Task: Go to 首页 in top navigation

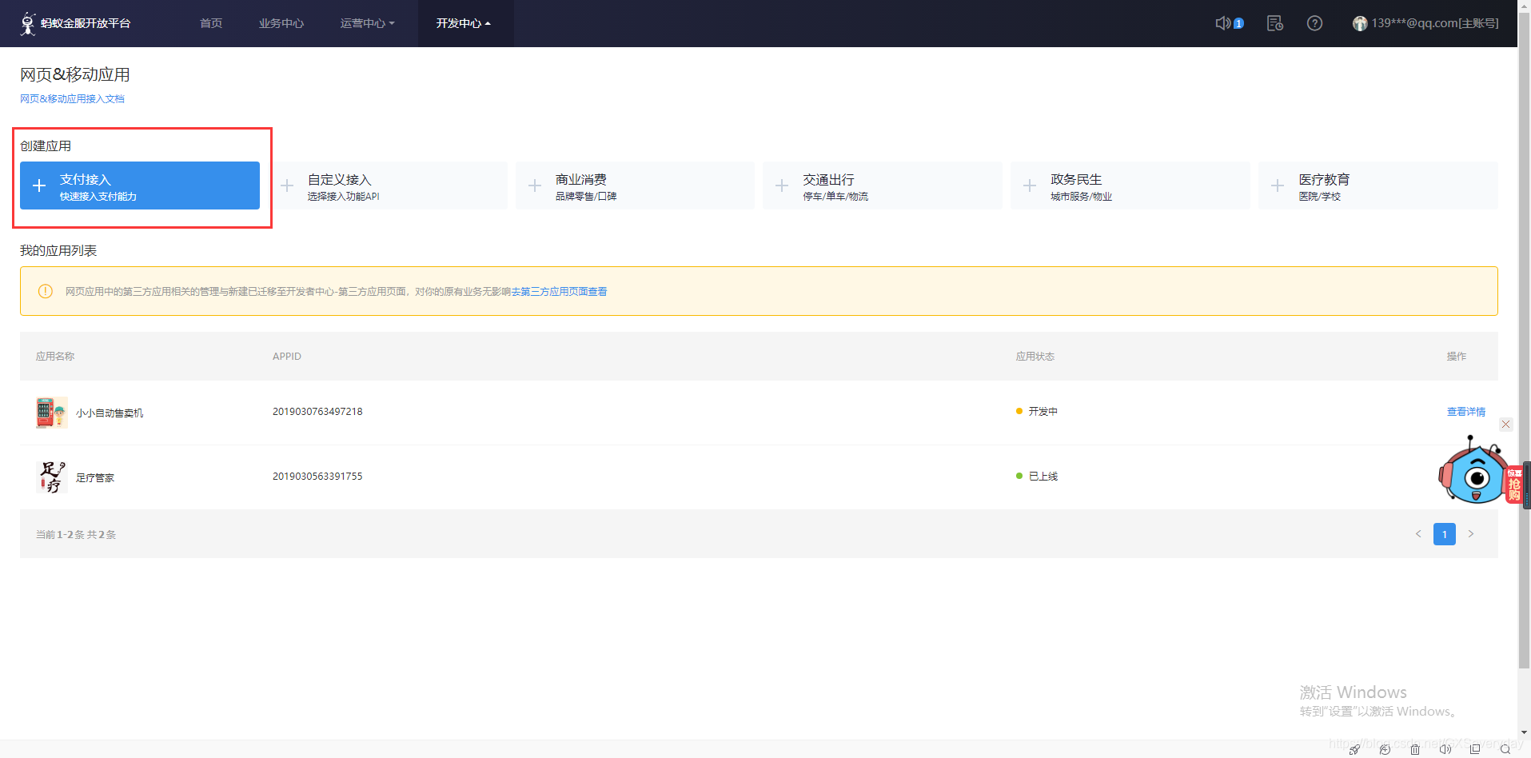Action: [211, 23]
